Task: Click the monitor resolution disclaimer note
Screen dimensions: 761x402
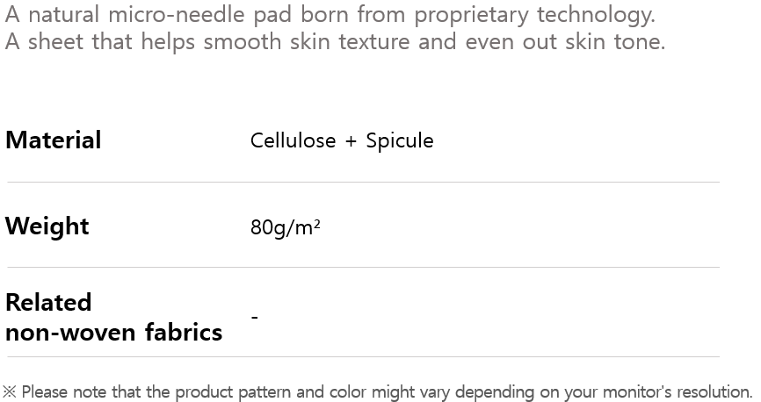Action: click(x=387, y=391)
